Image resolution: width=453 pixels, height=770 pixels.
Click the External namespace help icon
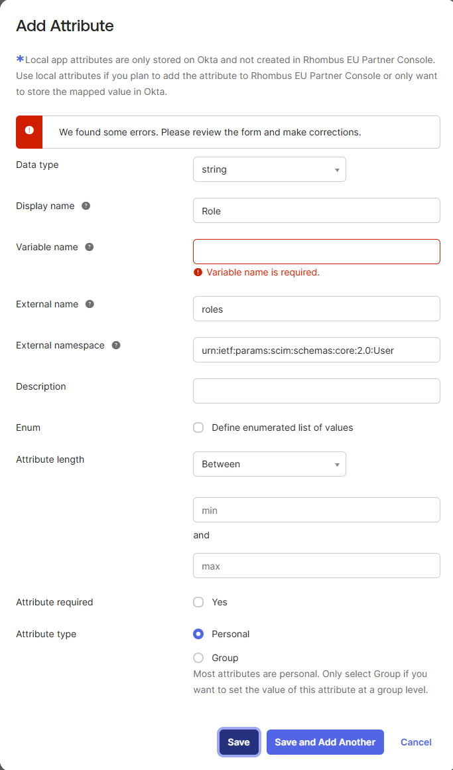point(116,345)
